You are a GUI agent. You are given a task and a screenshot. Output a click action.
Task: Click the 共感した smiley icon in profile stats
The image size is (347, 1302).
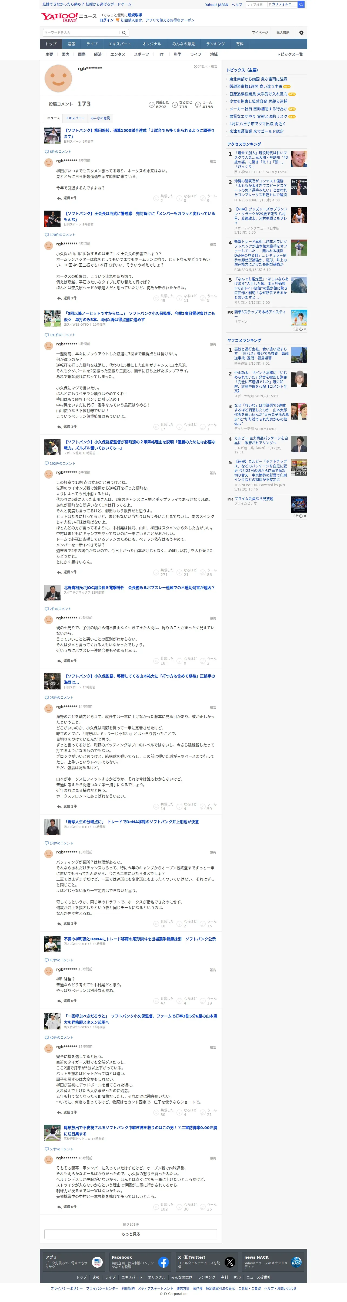[x=151, y=105]
